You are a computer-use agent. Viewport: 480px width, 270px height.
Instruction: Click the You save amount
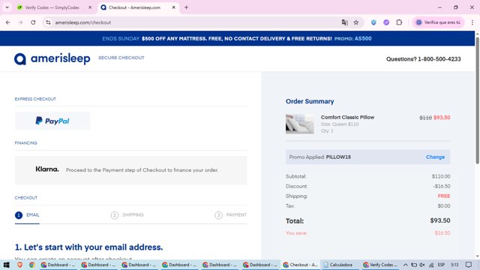442,233
